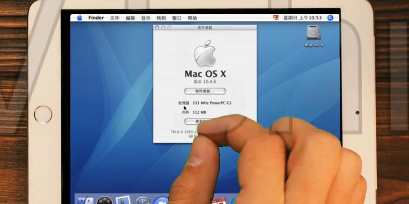This screenshot has width=409, height=204.
Task: Close the 关于本机 window
Action: tap(157, 28)
